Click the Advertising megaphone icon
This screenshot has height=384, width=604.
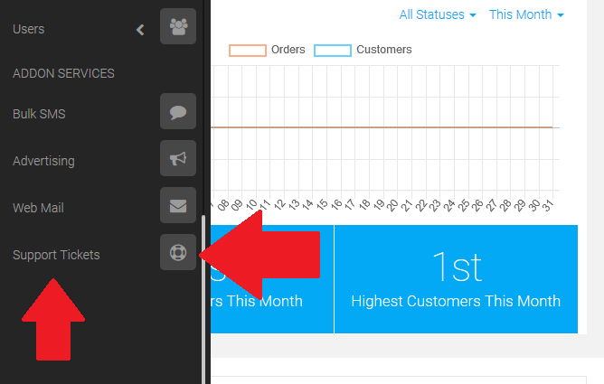click(178, 159)
